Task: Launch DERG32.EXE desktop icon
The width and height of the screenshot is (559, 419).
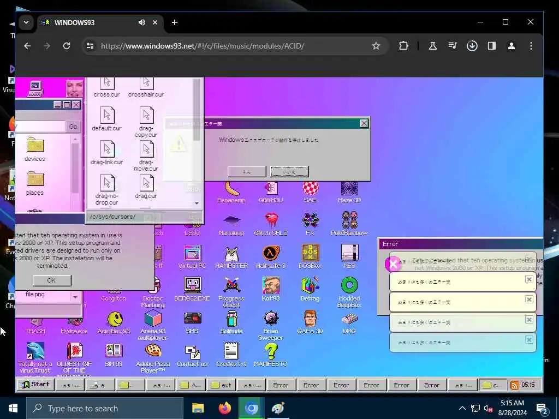Action: pos(192,290)
